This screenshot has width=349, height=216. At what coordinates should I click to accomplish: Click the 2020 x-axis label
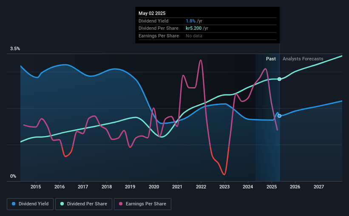click(x=154, y=187)
